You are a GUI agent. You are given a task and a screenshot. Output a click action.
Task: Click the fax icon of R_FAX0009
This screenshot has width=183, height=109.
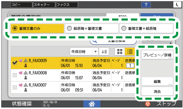click(x=21, y=60)
